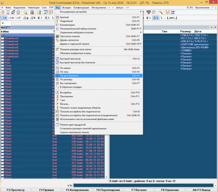
Task: Open command line history dropdown
Action: point(215,185)
